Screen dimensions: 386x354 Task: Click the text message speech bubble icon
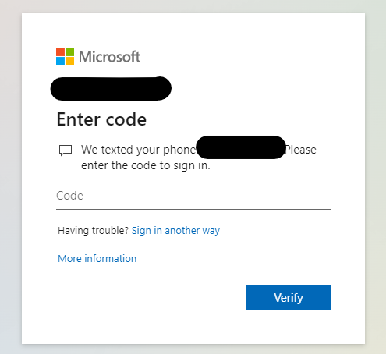[66, 150]
